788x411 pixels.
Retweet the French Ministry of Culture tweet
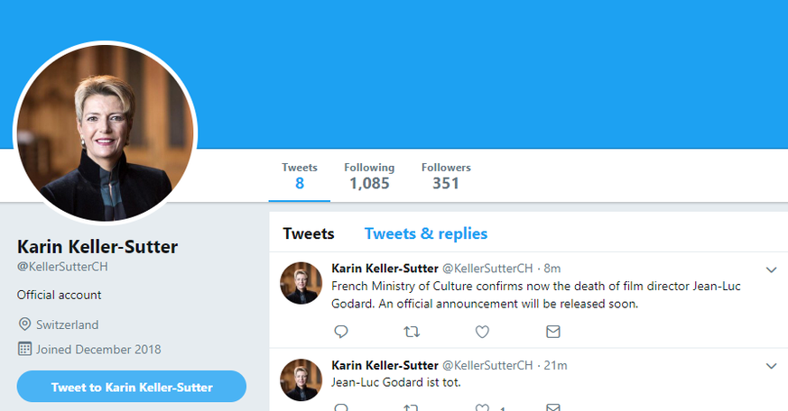[412, 332]
